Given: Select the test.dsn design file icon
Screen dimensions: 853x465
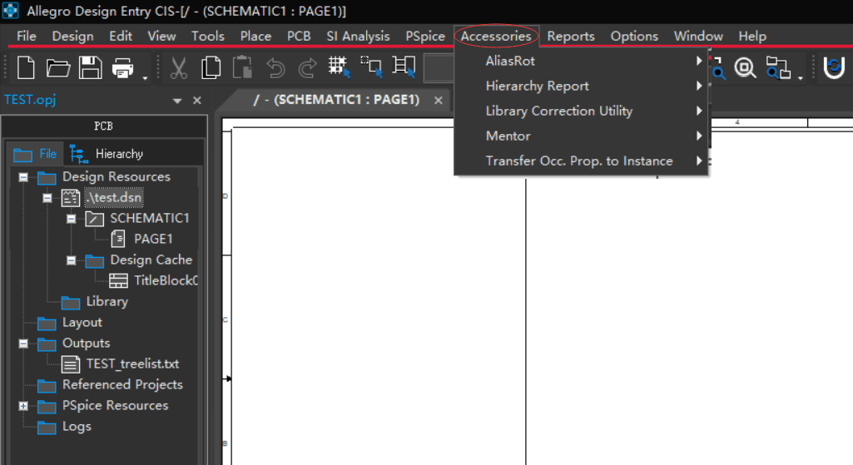Looking at the screenshot, I should coord(71,198).
